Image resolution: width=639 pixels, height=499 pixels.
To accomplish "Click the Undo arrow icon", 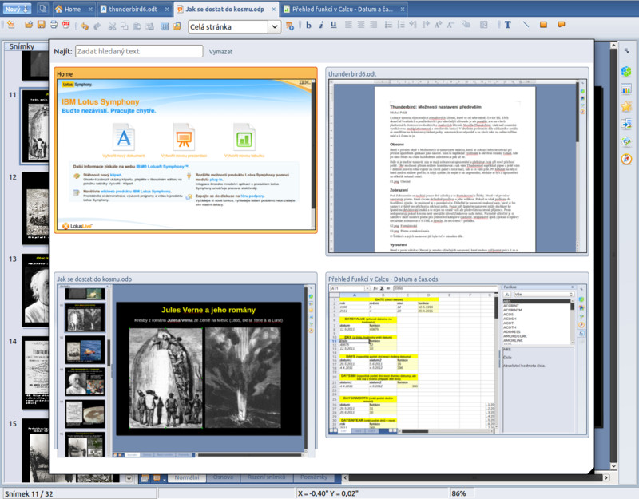I will pos(85,26).
